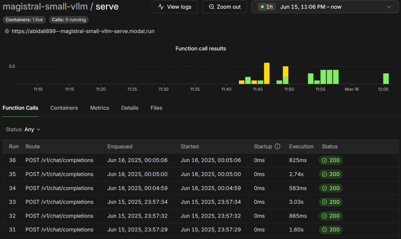Click the 200 status badge for run 33

click(330, 202)
